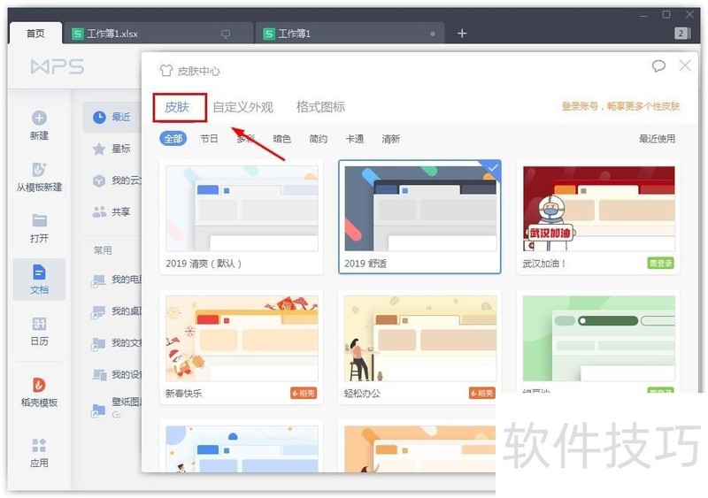Select 星标 starred list item
Viewport: 708px width, 498px height.
[112, 149]
